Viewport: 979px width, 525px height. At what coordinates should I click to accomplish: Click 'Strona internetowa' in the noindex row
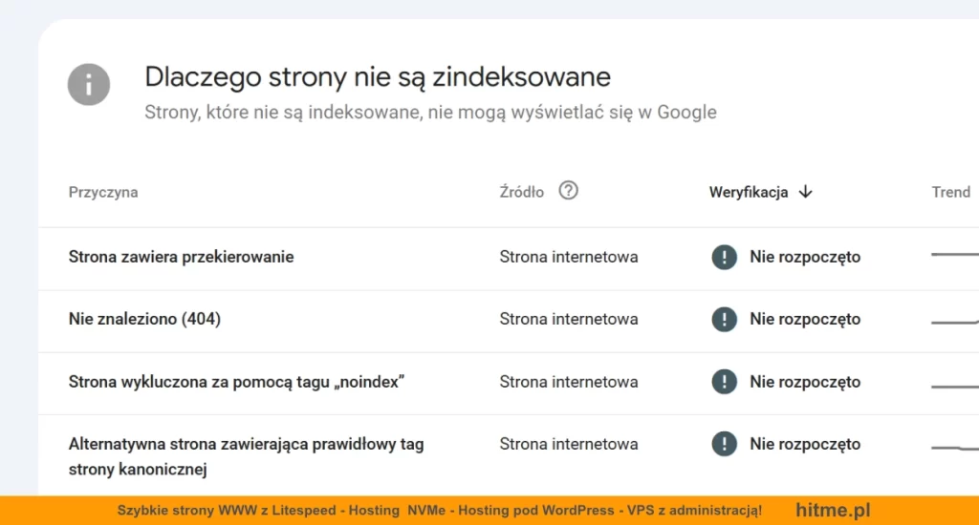[568, 382]
